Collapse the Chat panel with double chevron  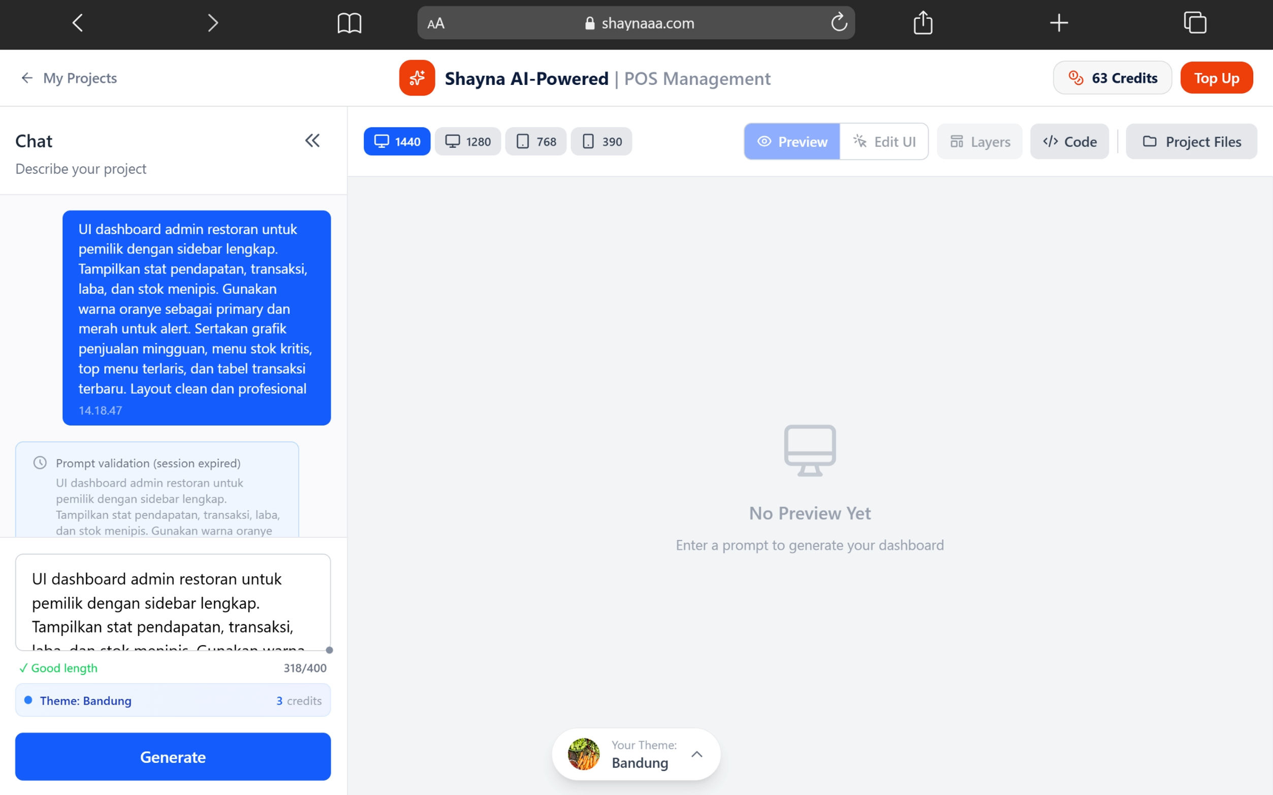(312, 140)
